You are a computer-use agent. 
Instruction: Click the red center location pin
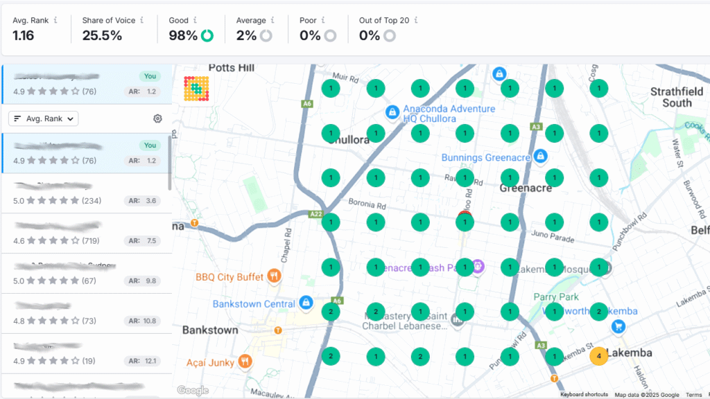(465, 215)
